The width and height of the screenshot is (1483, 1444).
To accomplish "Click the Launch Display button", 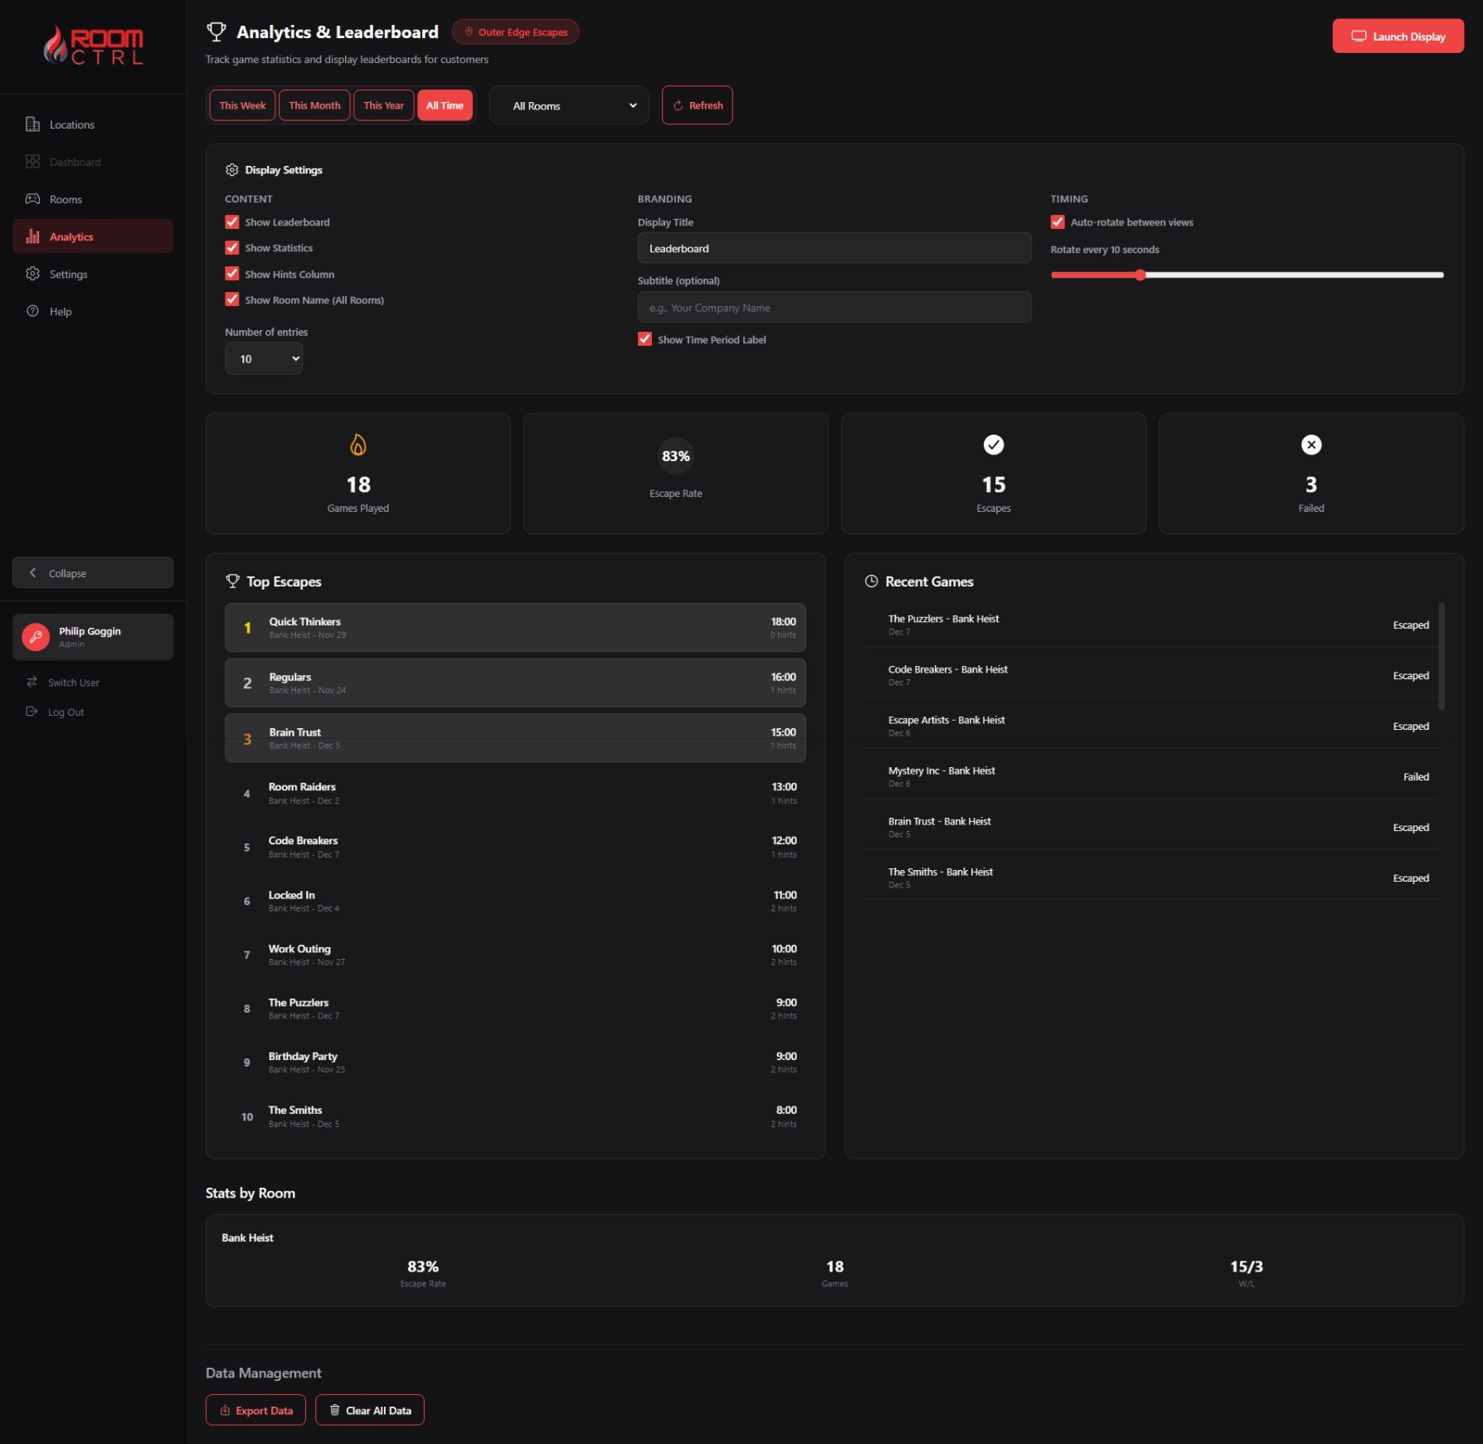I will coord(1398,36).
